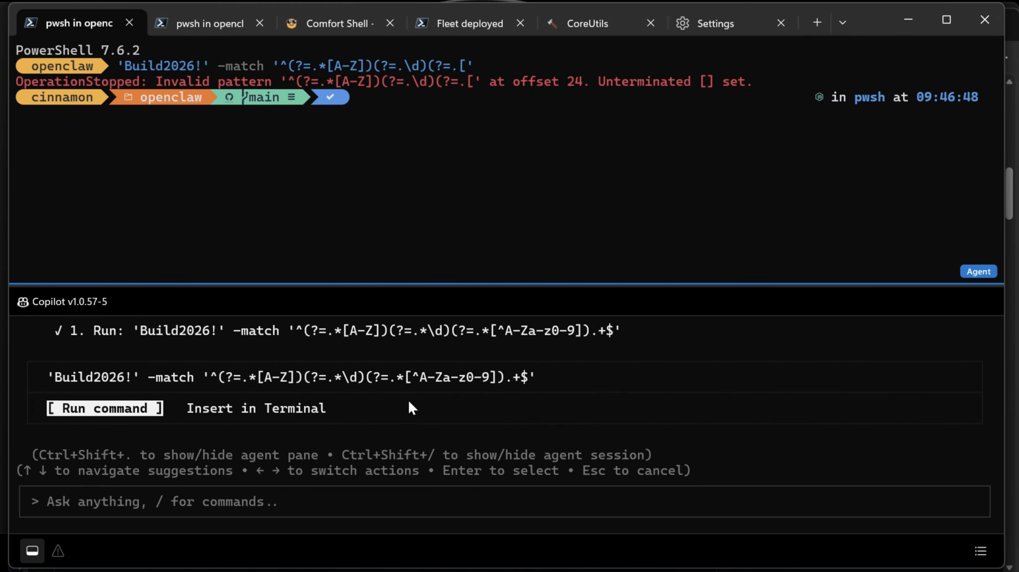Image resolution: width=1019 pixels, height=572 pixels.
Task: Click the 'openclaw' label on first command line
Action: (x=62, y=66)
